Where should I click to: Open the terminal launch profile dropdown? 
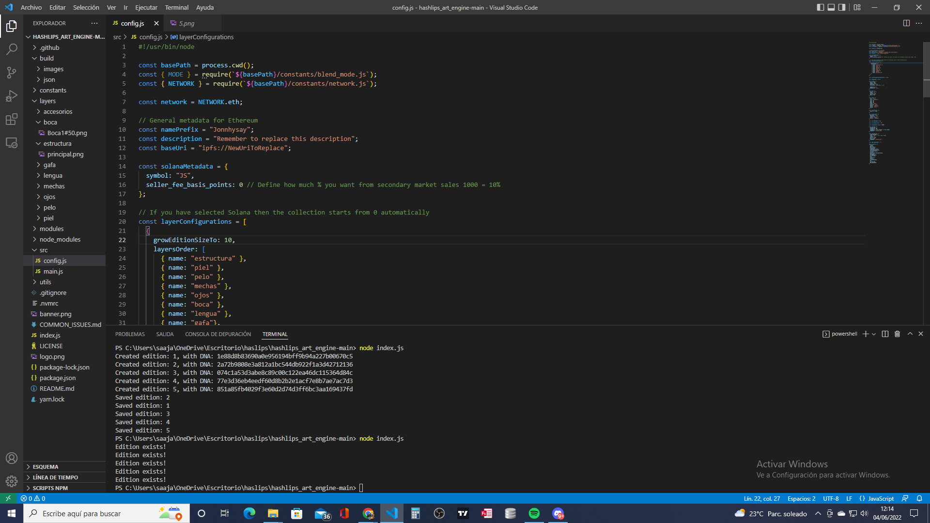tap(874, 334)
